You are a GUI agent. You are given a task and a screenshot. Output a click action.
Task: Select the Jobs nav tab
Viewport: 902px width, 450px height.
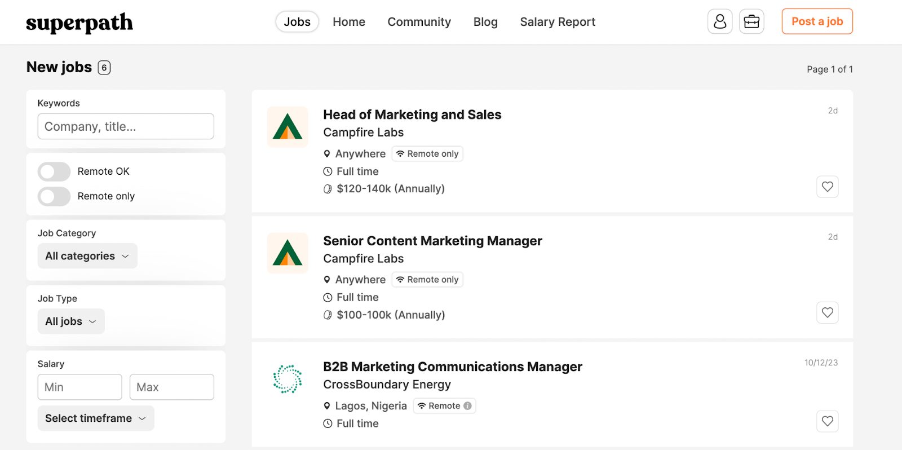[x=297, y=21]
